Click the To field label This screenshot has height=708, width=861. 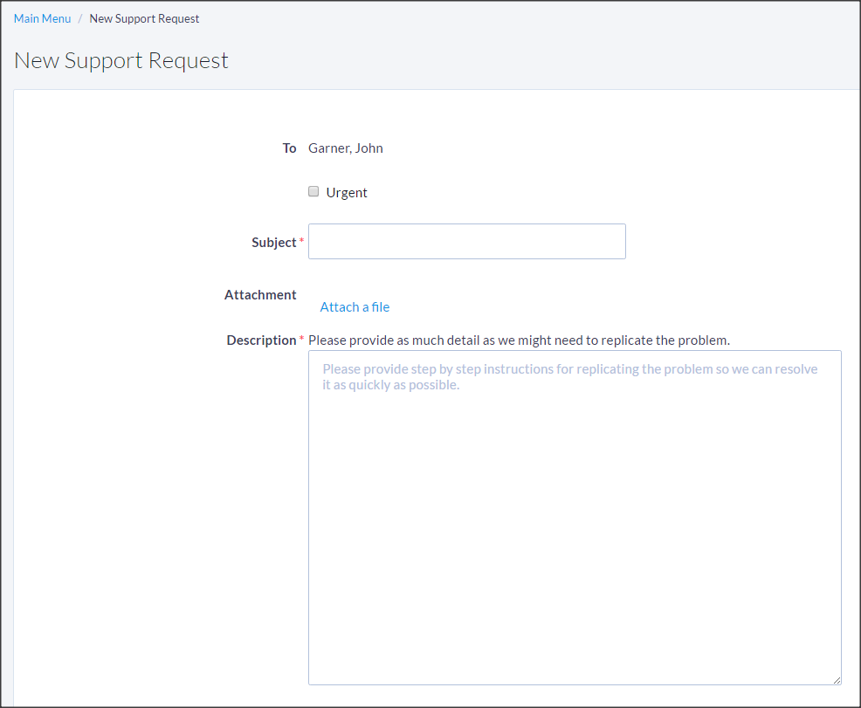click(x=289, y=148)
